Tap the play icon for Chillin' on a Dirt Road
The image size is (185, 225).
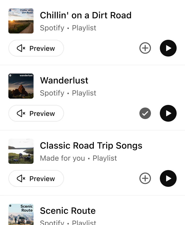[168, 48]
